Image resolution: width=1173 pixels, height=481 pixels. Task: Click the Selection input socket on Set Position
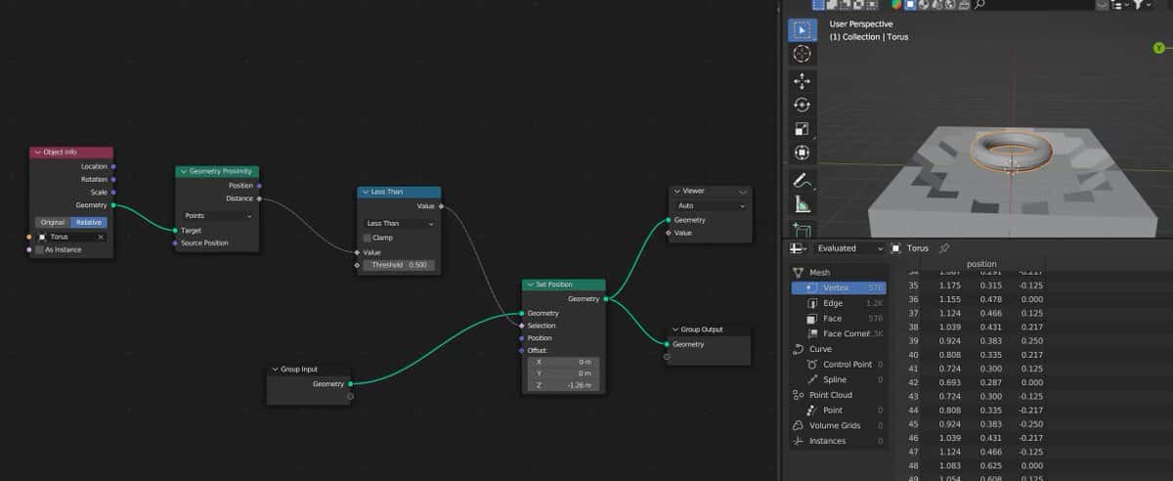pos(522,326)
